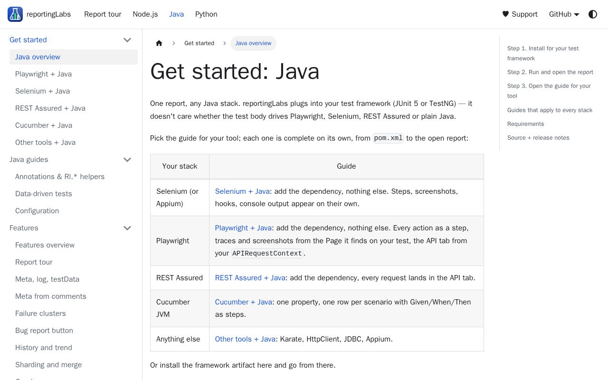This screenshot has width=608, height=380.
Task: Open Playwright + Java in the sidebar
Action: pos(74,74)
